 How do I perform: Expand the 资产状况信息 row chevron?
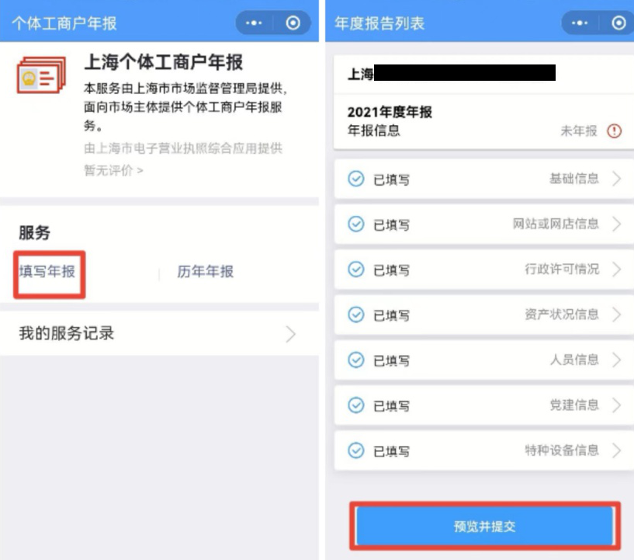617,315
